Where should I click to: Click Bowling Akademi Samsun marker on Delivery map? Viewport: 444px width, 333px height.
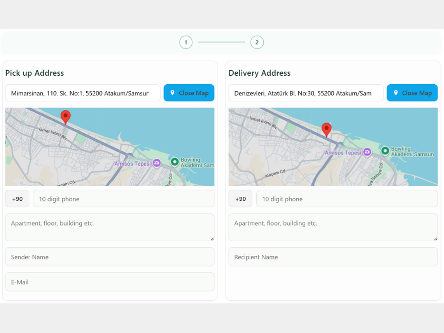385,151
